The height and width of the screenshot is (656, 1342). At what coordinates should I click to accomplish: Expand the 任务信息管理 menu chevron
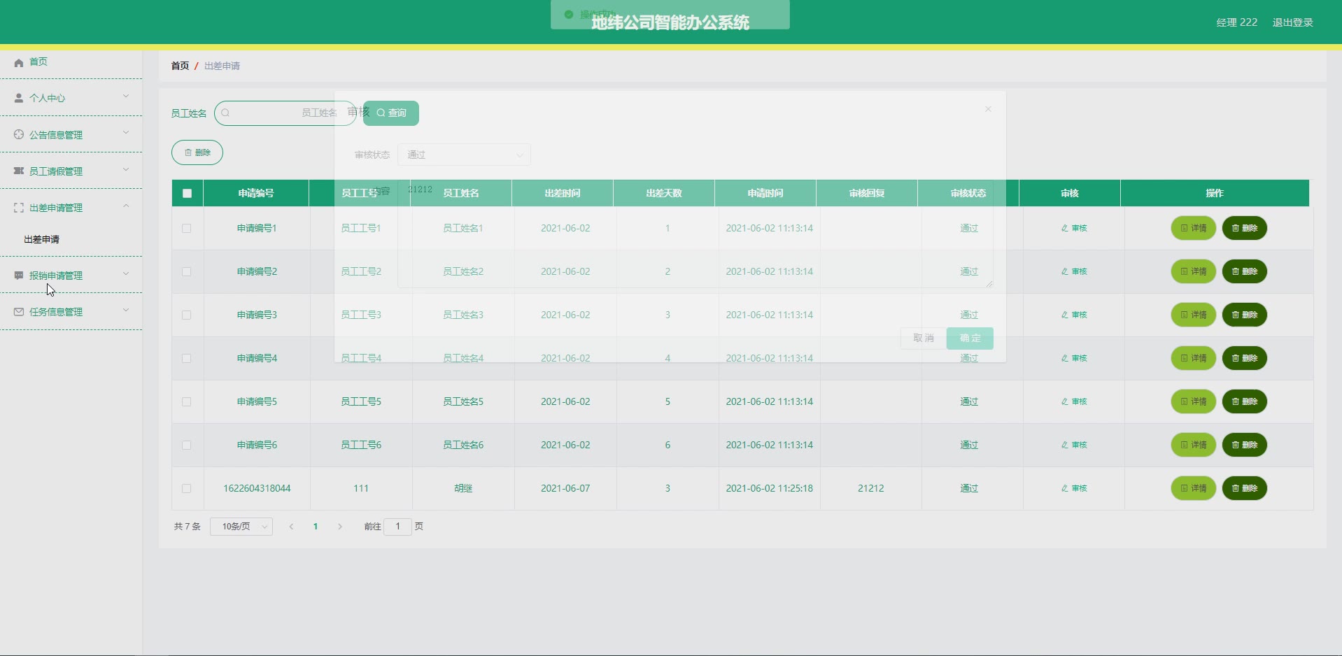pyautogui.click(x=126, y=311)
